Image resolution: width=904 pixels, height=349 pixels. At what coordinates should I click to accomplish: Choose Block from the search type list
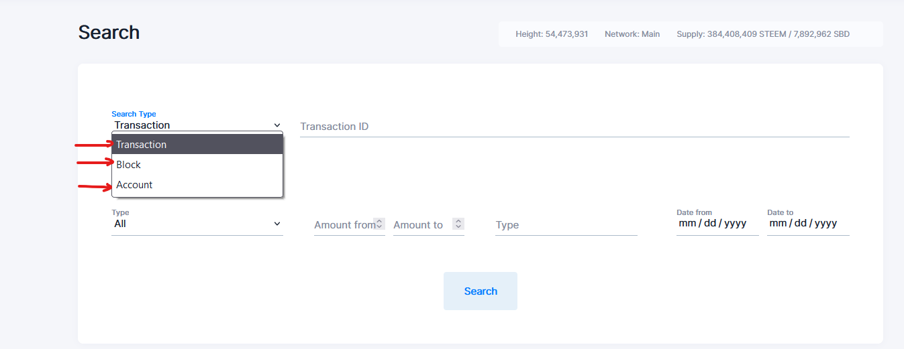[x=197, y=165]
